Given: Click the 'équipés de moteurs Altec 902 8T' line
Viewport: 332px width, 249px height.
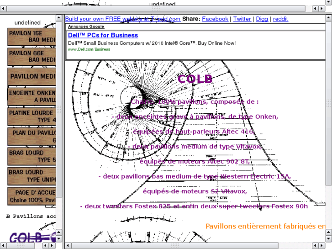Looking at the screenshot, I should [x=195, y=161].
